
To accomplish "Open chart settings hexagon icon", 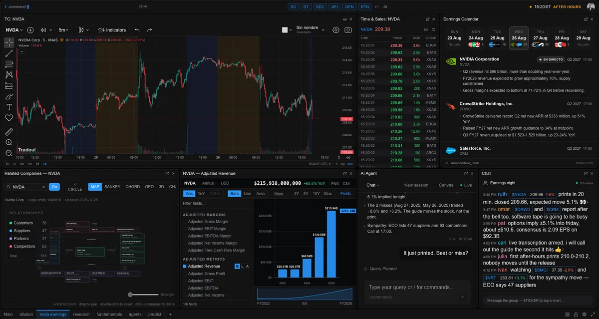I will click(336, 30).
